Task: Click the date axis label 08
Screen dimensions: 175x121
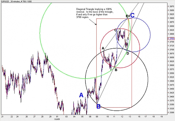Action: tap(97, 117)
